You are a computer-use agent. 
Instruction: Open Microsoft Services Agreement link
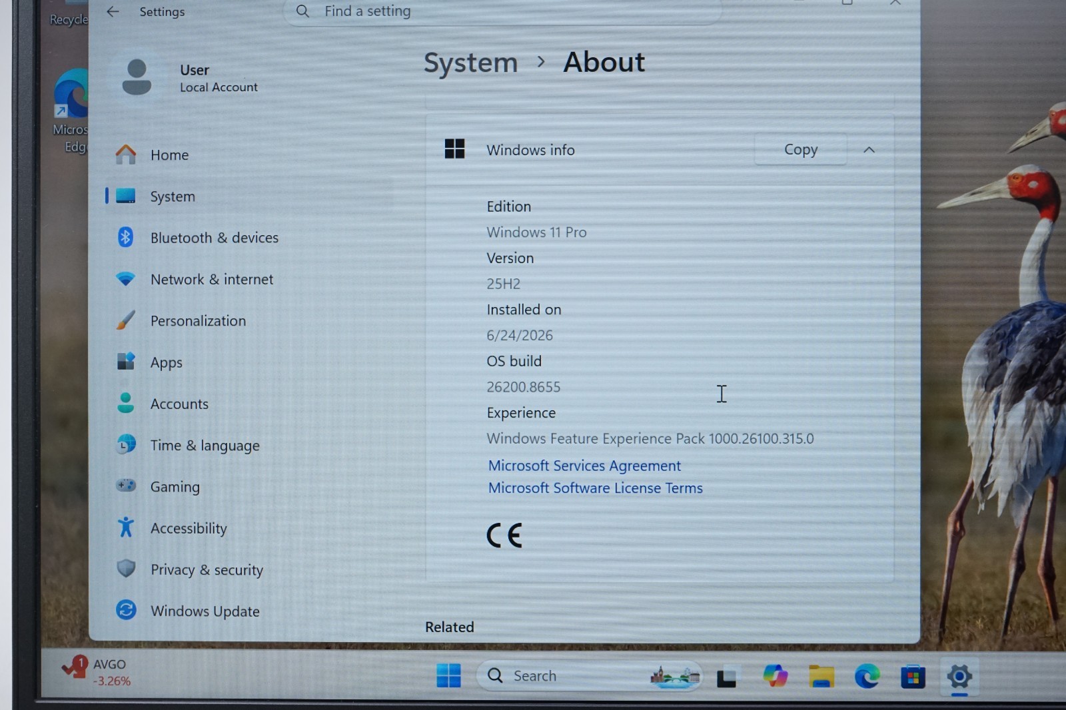(x=584, y=466)
